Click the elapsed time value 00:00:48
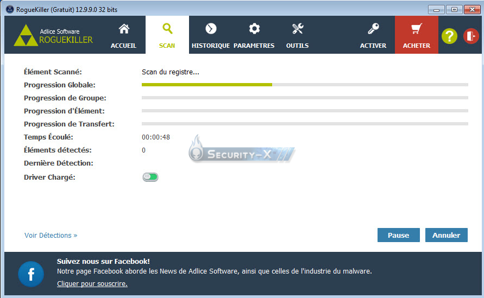The image size is (484, 298). [x=156, y=137]
